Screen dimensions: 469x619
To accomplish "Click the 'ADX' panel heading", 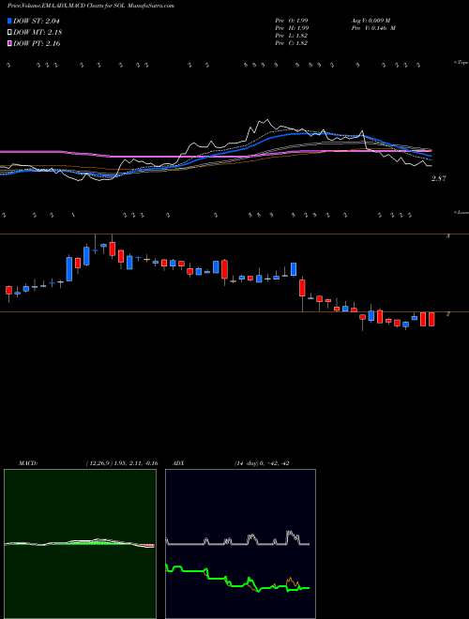I will point(178,463).
